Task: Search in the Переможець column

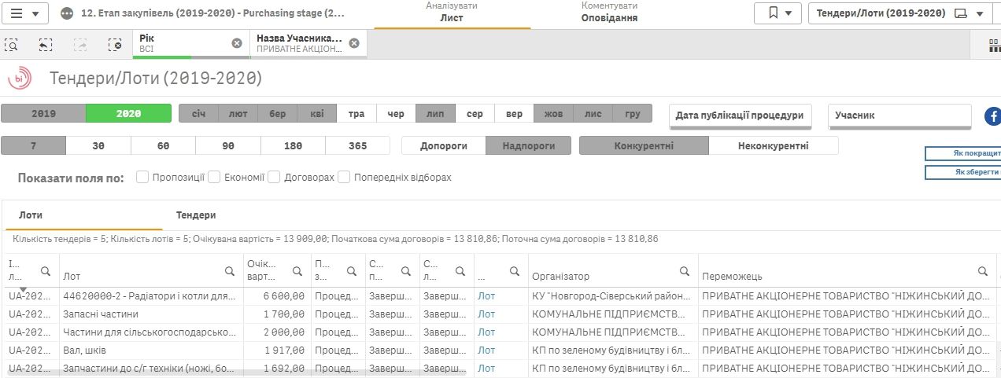Action: (x=983, y=271)
